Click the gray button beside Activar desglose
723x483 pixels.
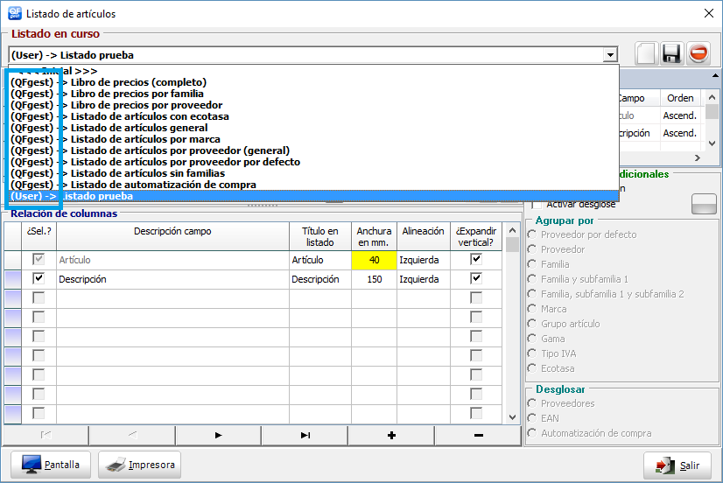click(704, 204)
